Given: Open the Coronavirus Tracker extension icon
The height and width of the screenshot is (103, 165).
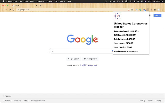Looking at the screenshot, I should click(148, 10).
